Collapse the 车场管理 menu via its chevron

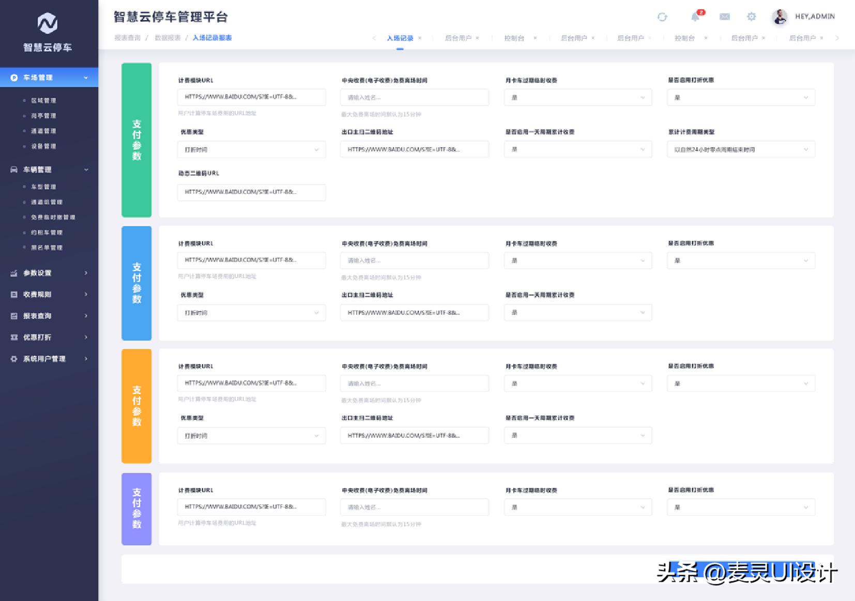point(86,77)
